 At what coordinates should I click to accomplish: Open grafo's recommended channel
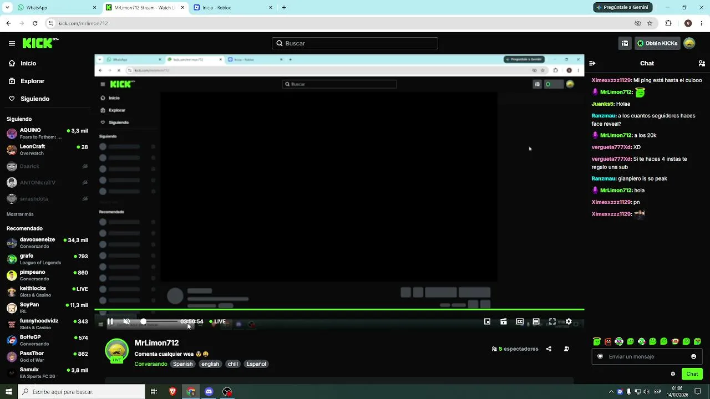point(47,259)
